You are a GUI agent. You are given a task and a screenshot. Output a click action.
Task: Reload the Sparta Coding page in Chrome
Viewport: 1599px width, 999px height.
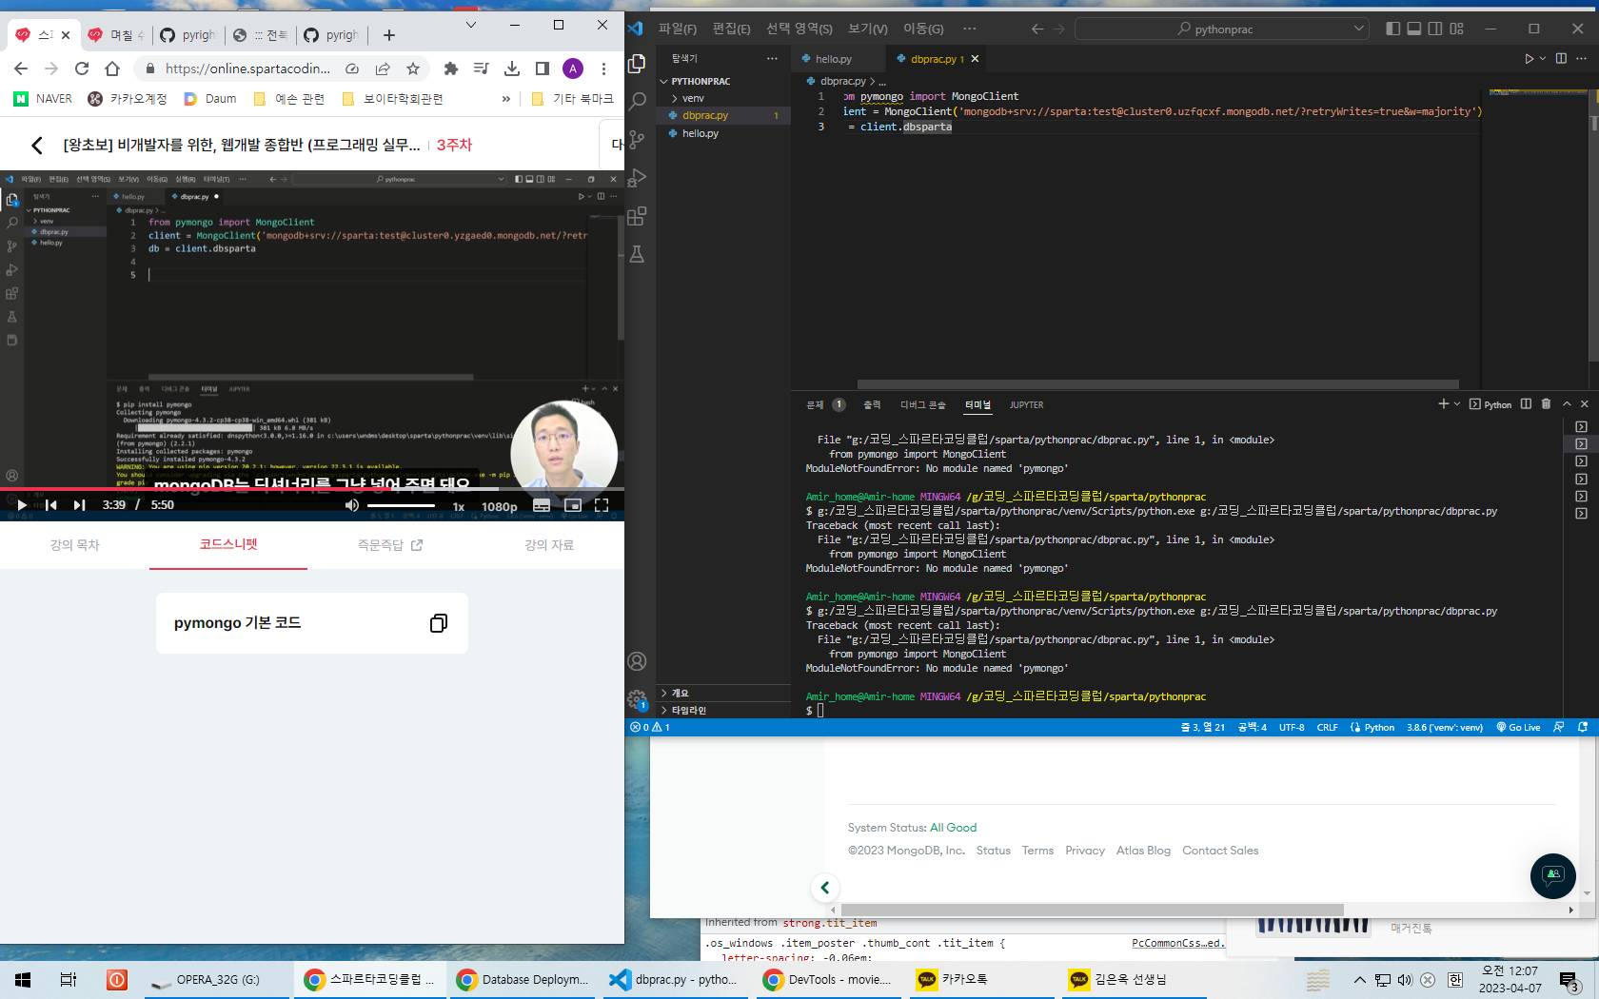(x=82, y=69)
